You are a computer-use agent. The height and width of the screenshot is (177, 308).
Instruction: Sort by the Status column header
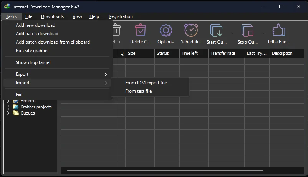(x=167, y=53)
